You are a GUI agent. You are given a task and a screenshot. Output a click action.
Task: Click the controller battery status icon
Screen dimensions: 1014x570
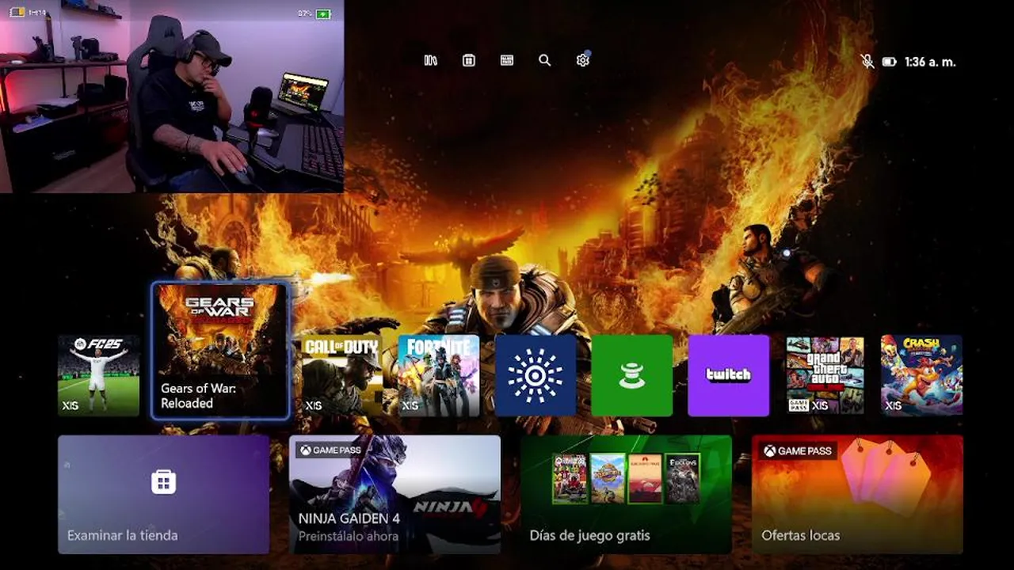(x=890, y=61)
